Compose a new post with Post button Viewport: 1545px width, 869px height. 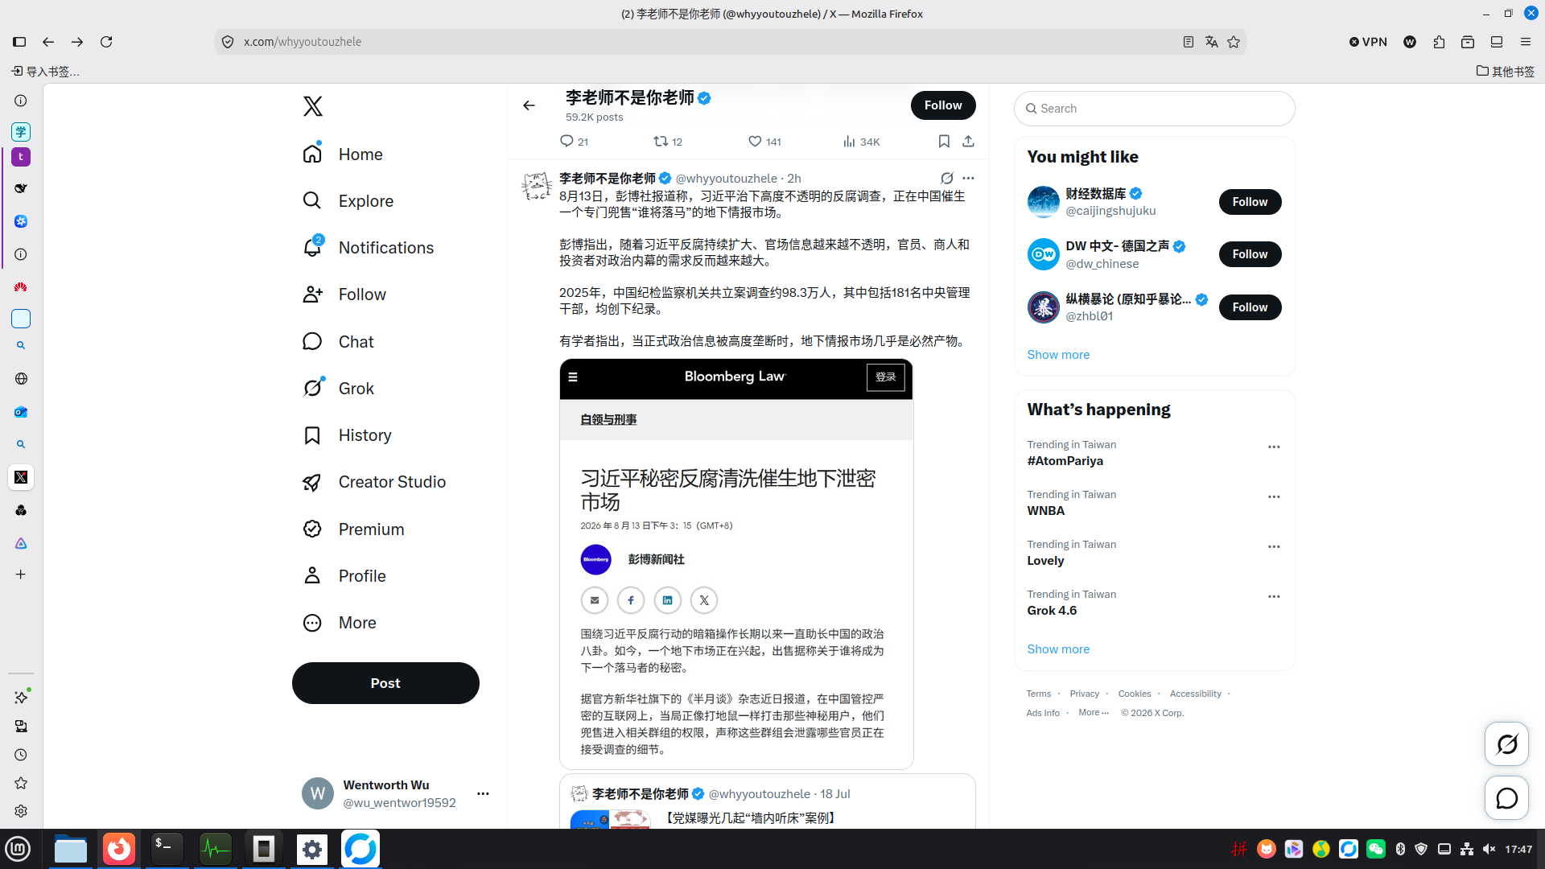point(385,683)
